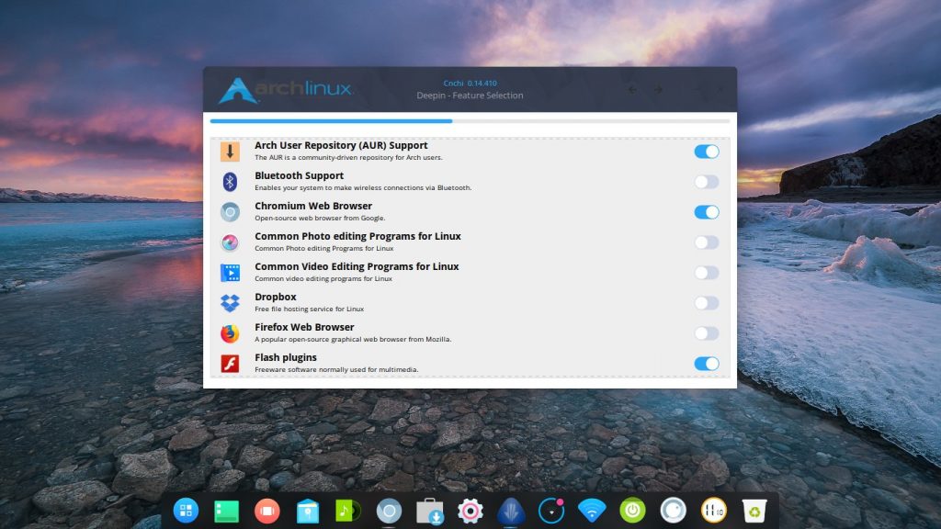
Task: Go back with the installer's left arrow
Action: 632,89
